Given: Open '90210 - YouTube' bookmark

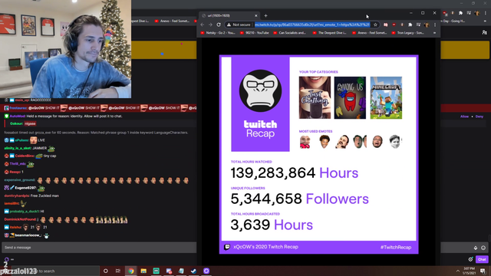Looking at the screenshot, I should coord(254,33).
